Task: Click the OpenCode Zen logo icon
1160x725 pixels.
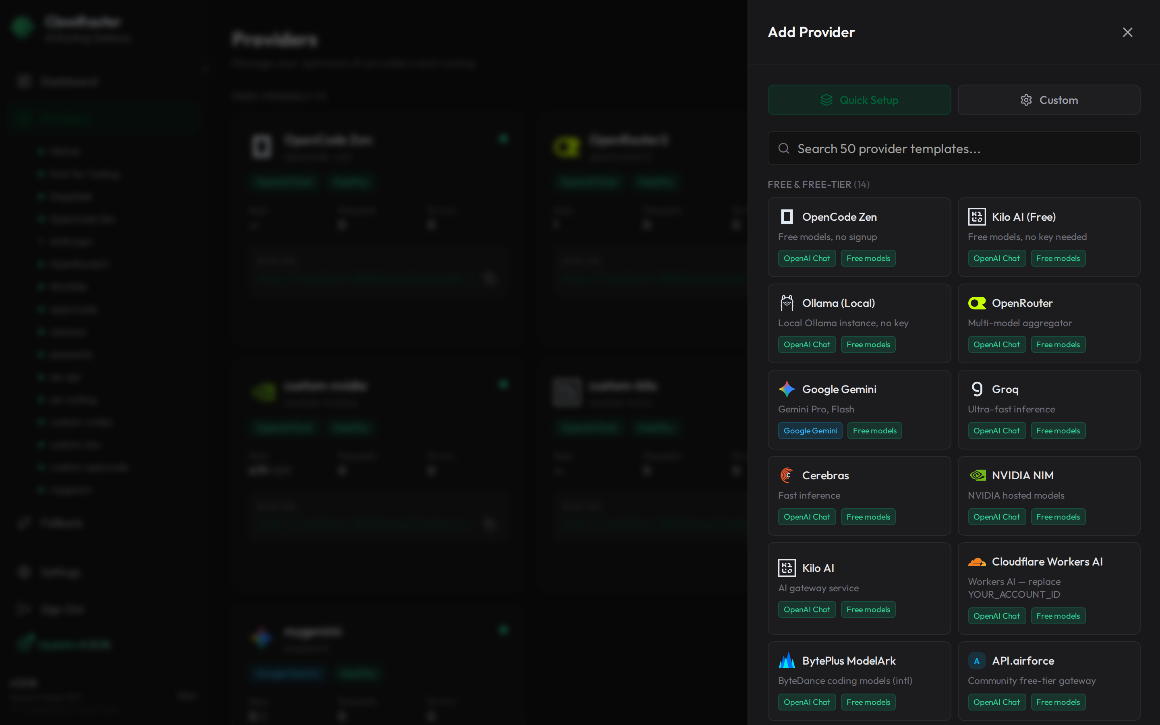Action: pos(787,217)
